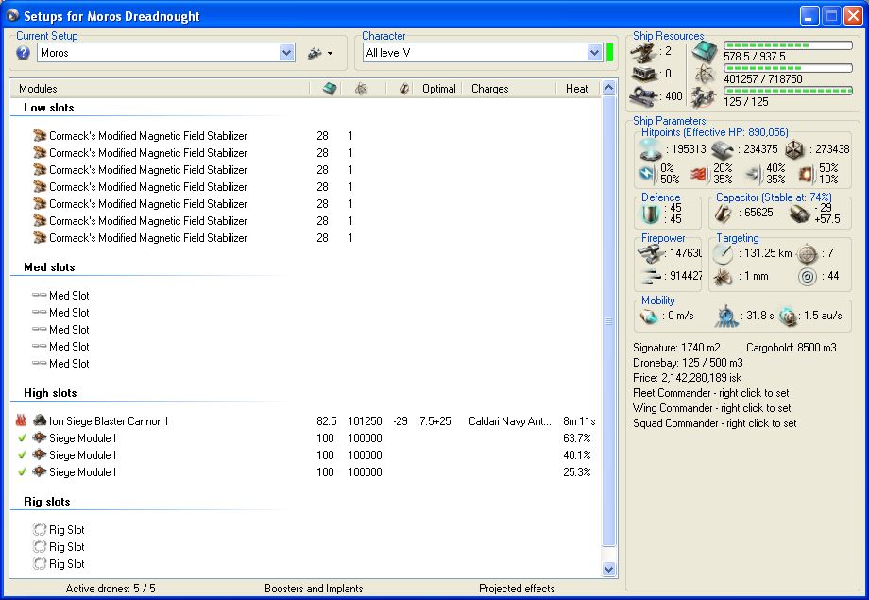Click the sensor strength icon showing 44
This screenshot has height=600, width=869.
[x=808, y=276]
